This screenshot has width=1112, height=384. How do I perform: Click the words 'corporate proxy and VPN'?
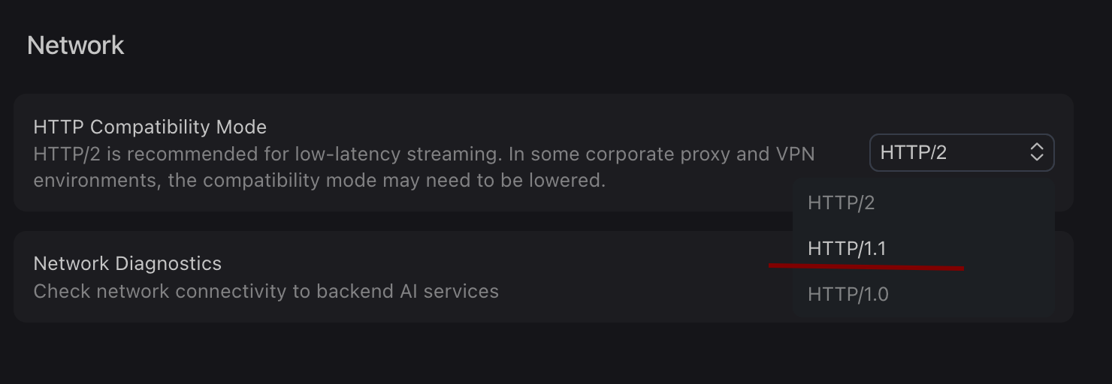700,154
